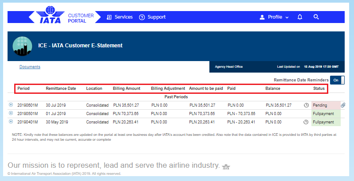
Task: Click the period code 20190501M
Action: coord(28,114)
